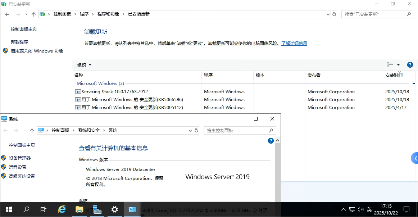Click the 搜索控制面板 search box

coord(236,130)
